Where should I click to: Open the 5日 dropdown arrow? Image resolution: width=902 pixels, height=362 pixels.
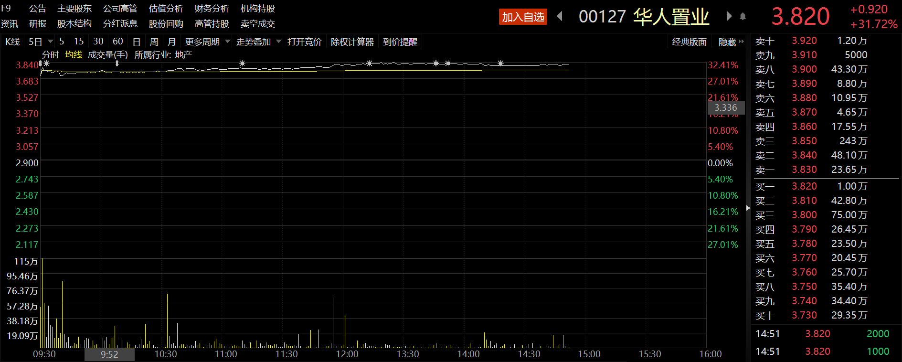[x=50, y=42]
